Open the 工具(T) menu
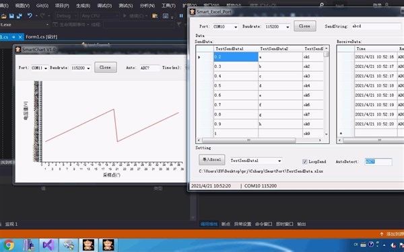This screenshot has width=404, height=252. point(168,5)
